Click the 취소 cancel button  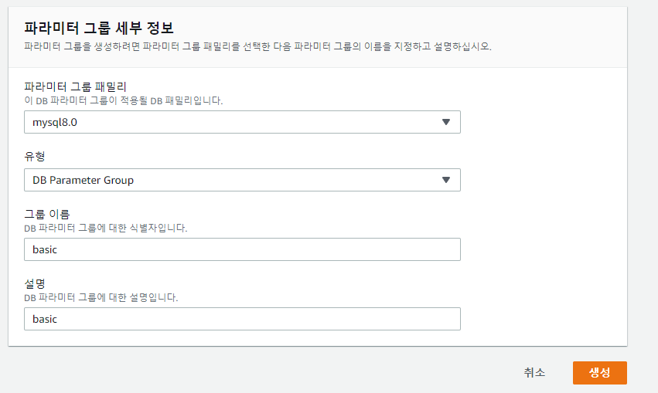click(x=534, y=372)
